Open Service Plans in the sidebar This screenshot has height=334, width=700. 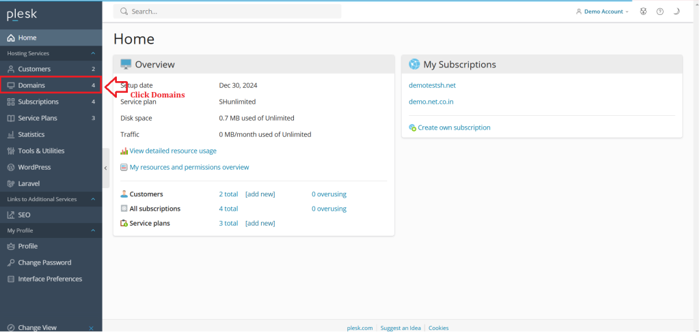click(51, 118)
